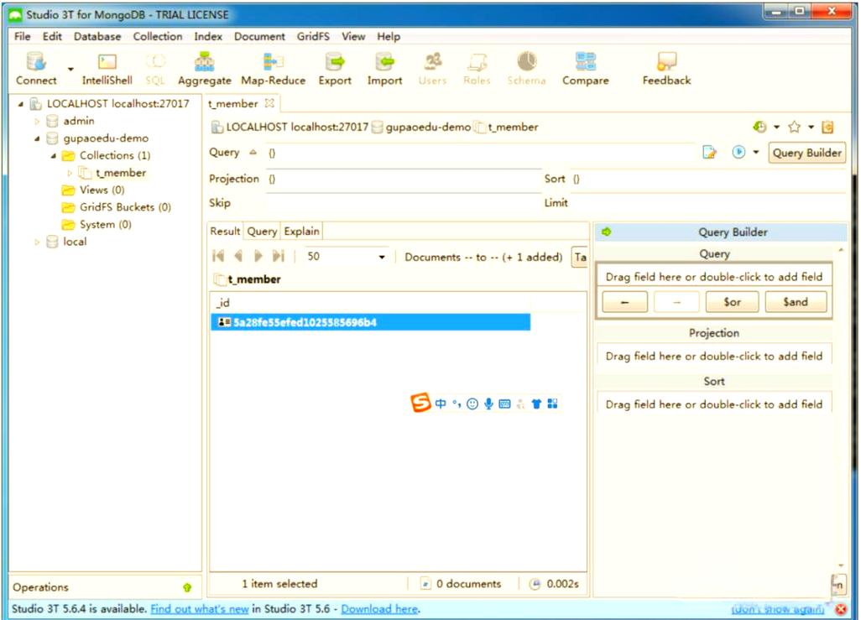Click the query history clock icon
This screenshot has width=861, height=620.
tap(760, 127)
